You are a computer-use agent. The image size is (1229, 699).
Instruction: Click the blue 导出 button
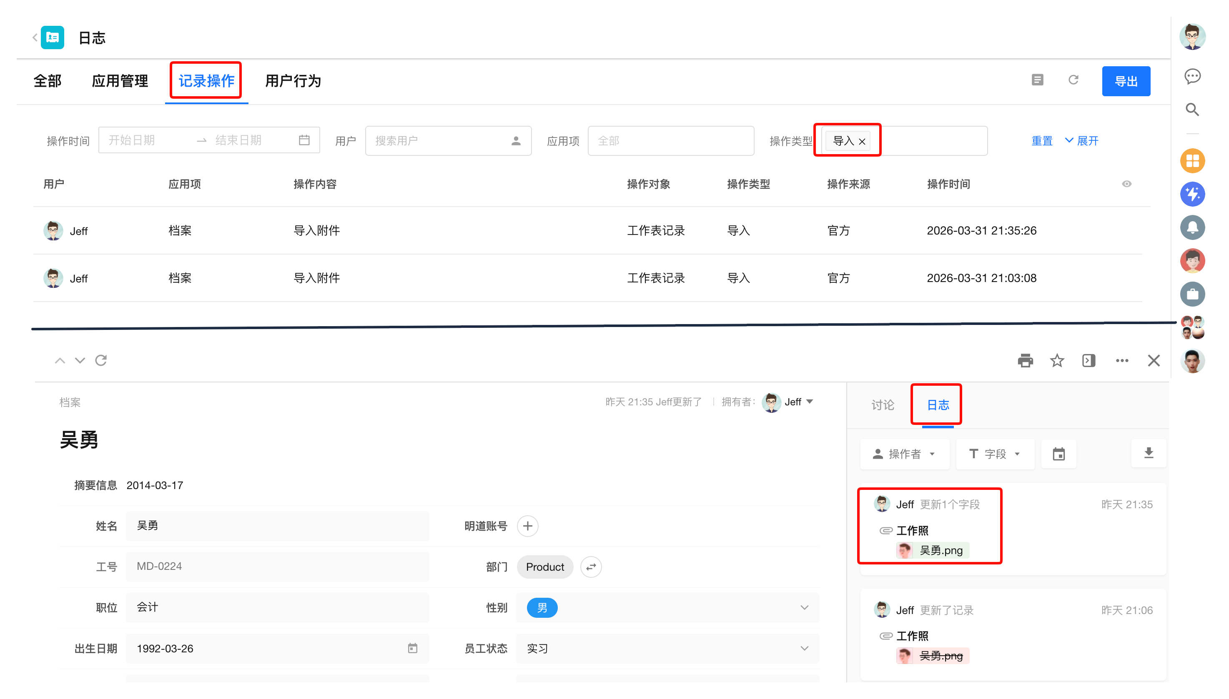click(x=1125, y=81)
